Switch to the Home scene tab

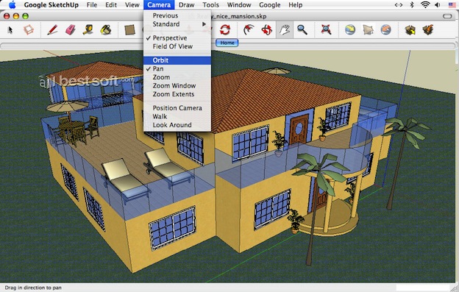pyautogui.click(x=227, y=43)
